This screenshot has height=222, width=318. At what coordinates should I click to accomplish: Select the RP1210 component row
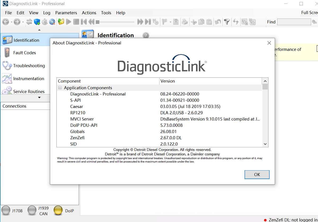pos(159,113)
